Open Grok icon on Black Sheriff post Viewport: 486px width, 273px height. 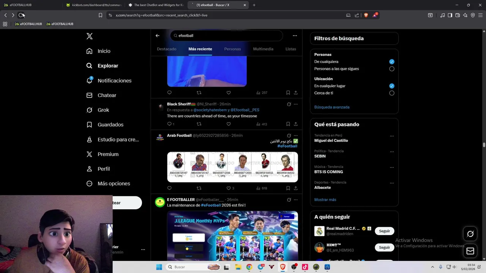coord(289,104)
